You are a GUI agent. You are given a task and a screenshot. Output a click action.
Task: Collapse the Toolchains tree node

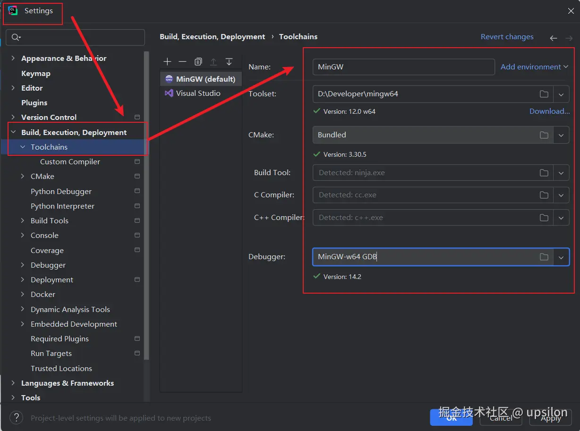23,147
